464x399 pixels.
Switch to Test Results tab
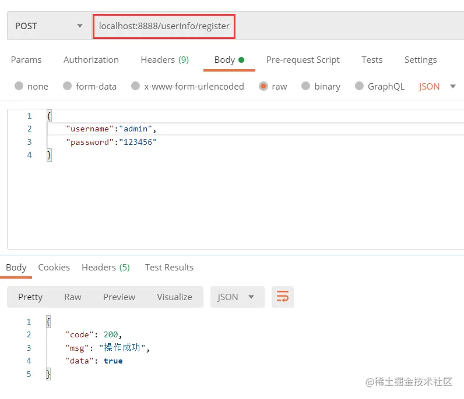pyautogui.click(x=169, y=268)
